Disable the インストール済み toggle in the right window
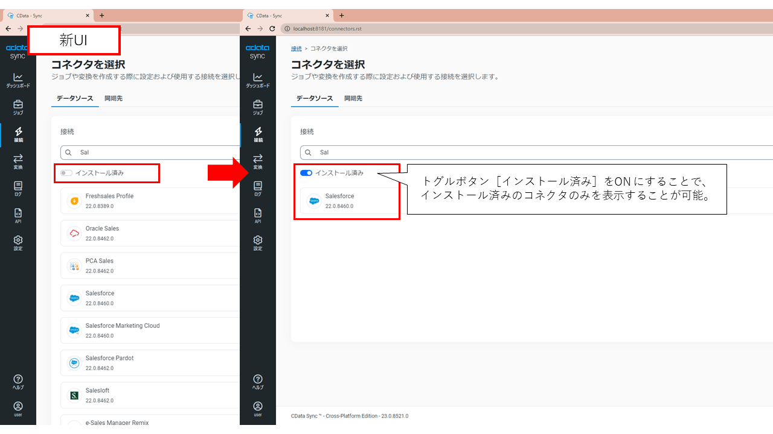Screen dimensions: 773x434 (x=306, y=173)
